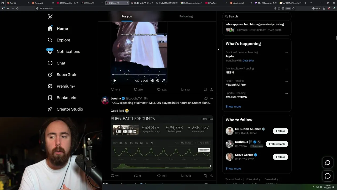Open Premium+ from the sidebar
337x190 pixels.
coord(61,86)
